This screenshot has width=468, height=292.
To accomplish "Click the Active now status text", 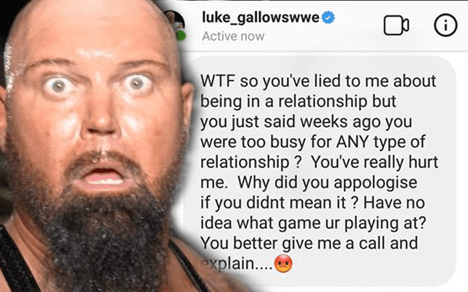I will 233,36.
